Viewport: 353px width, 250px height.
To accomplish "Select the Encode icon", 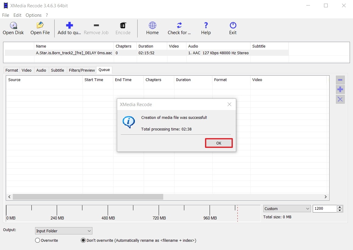I will point(123,28).
